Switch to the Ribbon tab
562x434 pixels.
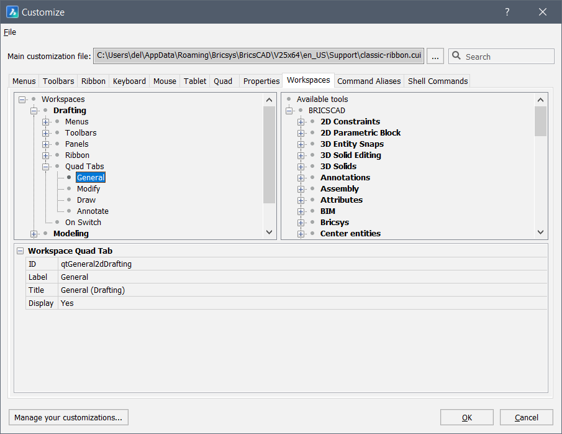pyautogui.click(x=93, y=81)
